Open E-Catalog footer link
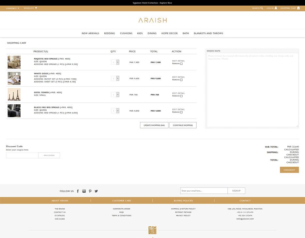 point(60,216)
